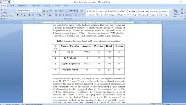Screen dimensions: 186x105
Task: Click the underlined word recognised
Action: 82,89
